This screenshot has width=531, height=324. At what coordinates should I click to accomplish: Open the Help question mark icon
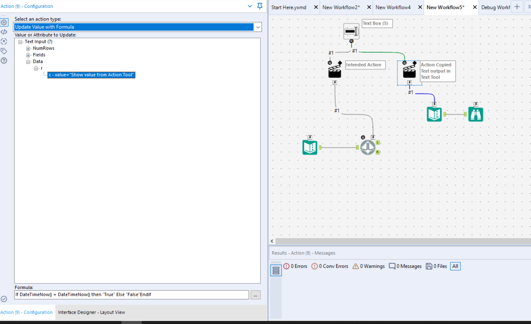pos(4,61)
